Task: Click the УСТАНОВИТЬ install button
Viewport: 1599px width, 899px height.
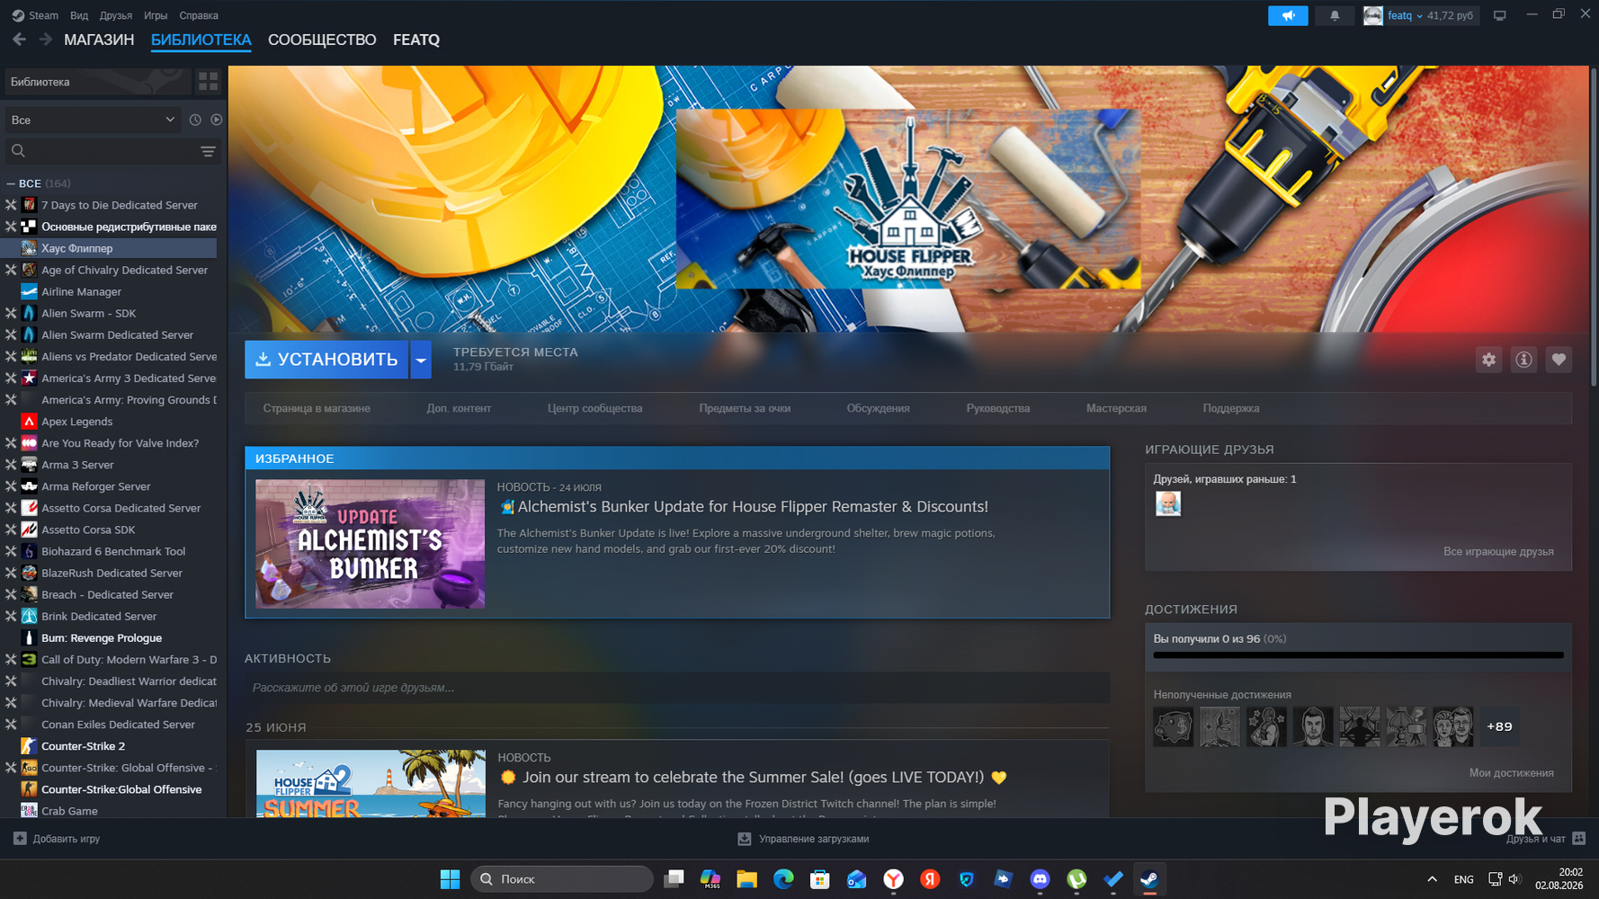Action: tap(326, 360)
